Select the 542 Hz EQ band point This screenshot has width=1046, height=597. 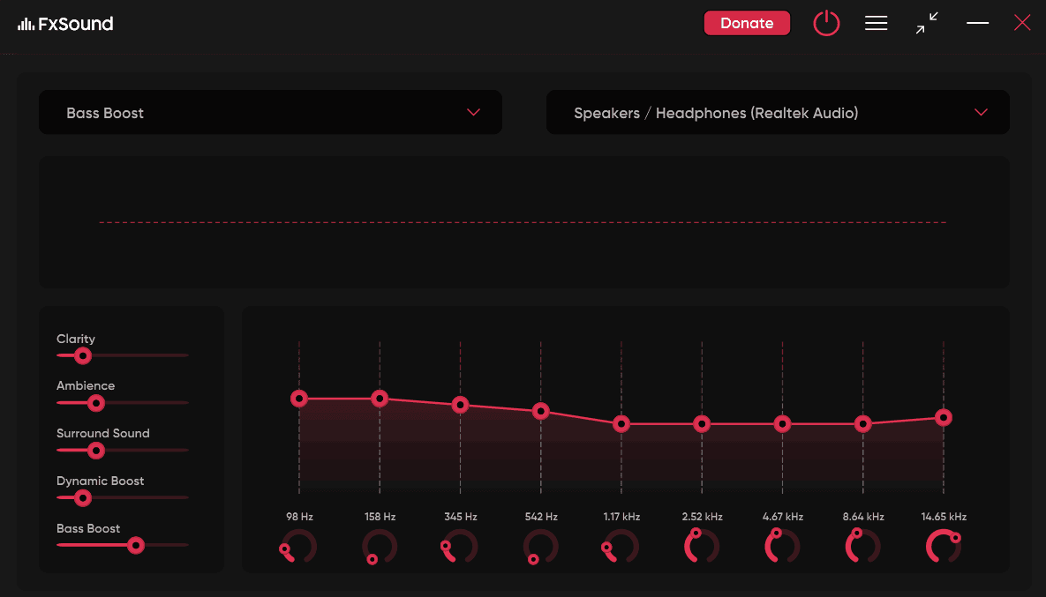pos(541,411)
